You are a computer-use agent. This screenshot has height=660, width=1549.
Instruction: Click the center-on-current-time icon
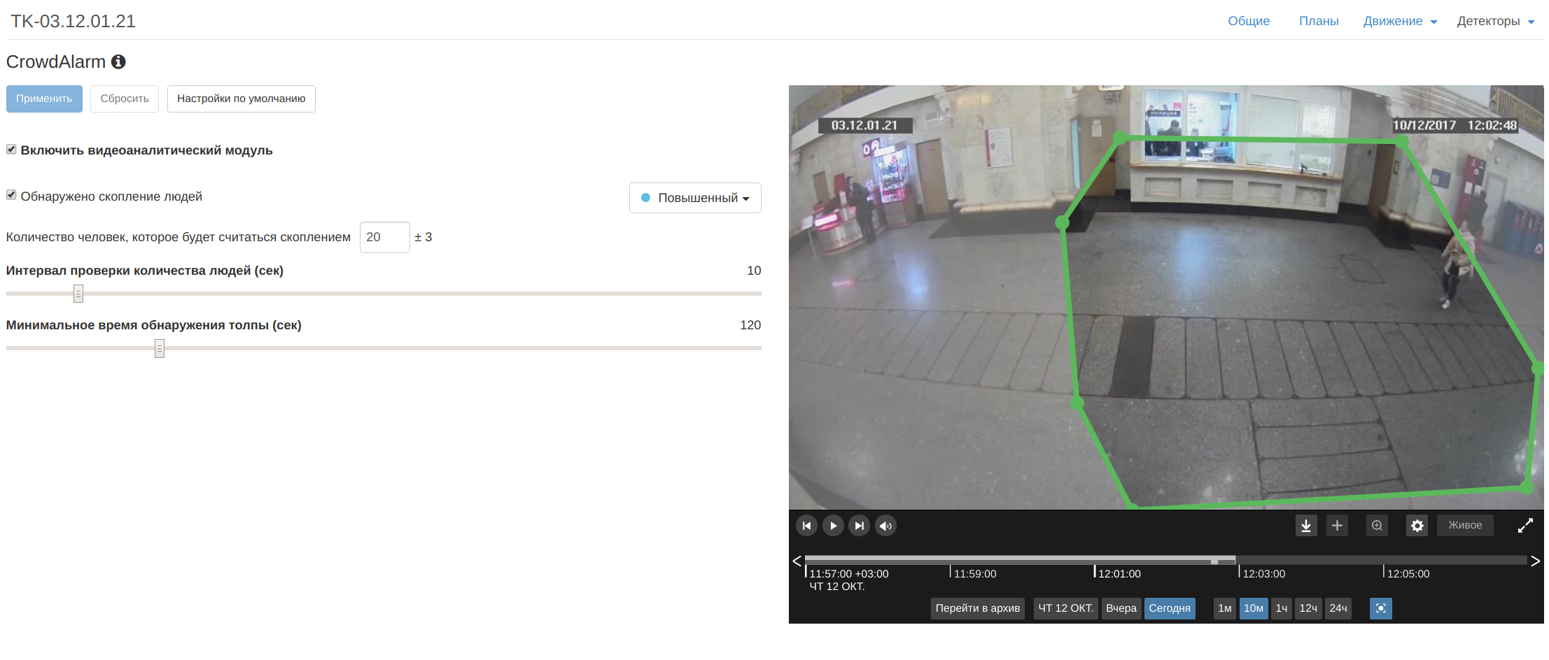coord(1380,608)
